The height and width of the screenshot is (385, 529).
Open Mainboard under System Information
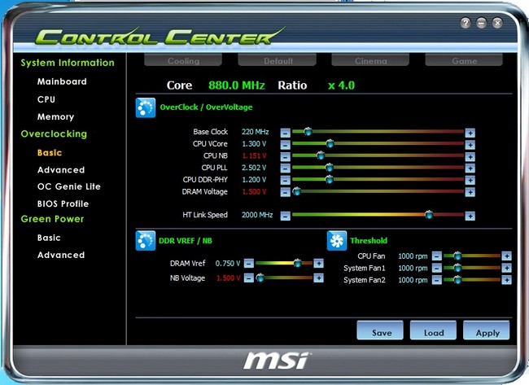[62, 81]
